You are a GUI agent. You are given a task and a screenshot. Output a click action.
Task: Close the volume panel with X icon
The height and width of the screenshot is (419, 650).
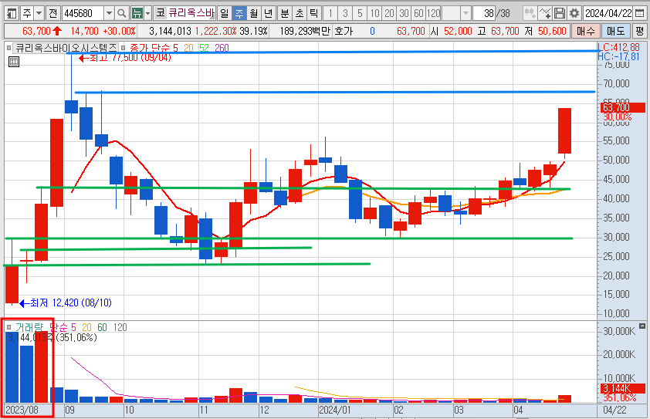642,326
